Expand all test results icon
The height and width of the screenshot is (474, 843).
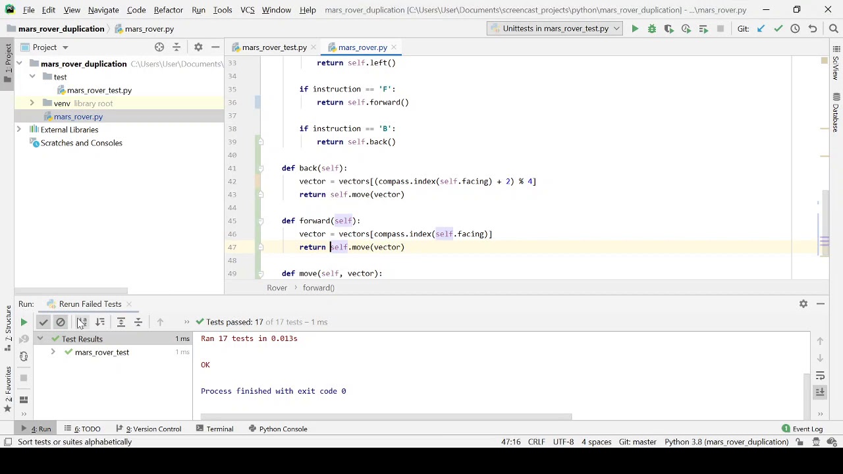121,322
